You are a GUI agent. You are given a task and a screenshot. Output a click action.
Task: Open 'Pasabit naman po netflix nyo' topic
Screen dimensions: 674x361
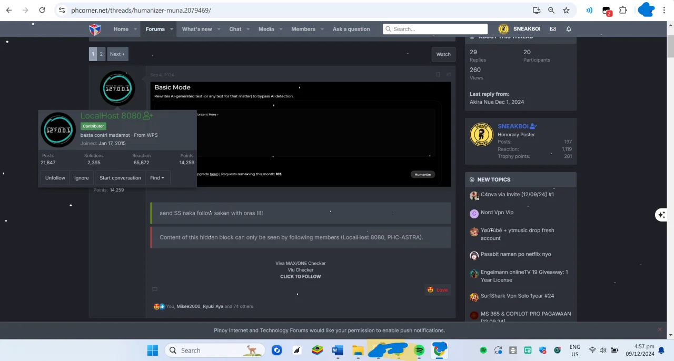point(516,254)
